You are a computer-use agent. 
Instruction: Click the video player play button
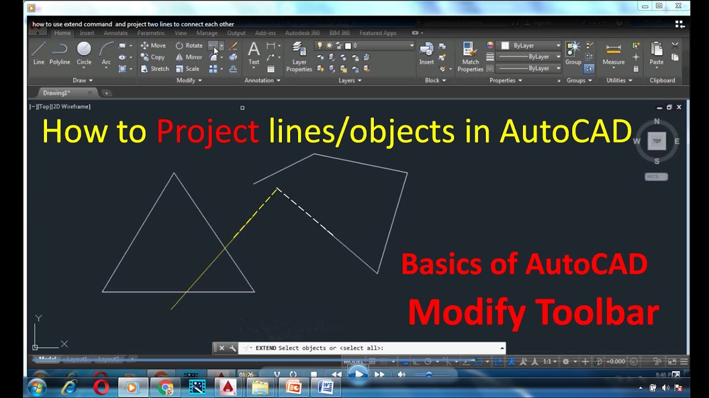coord(358,374)
